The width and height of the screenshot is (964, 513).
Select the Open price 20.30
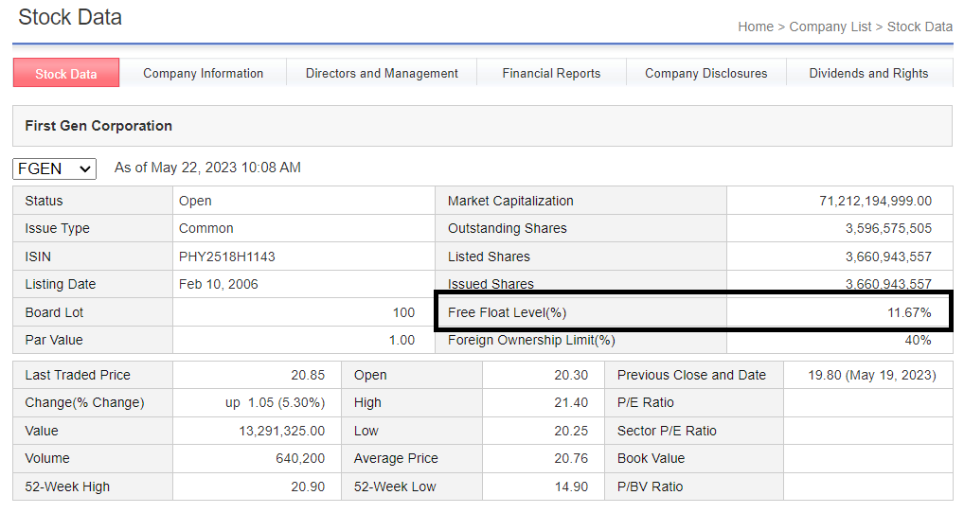pos(571,375)
